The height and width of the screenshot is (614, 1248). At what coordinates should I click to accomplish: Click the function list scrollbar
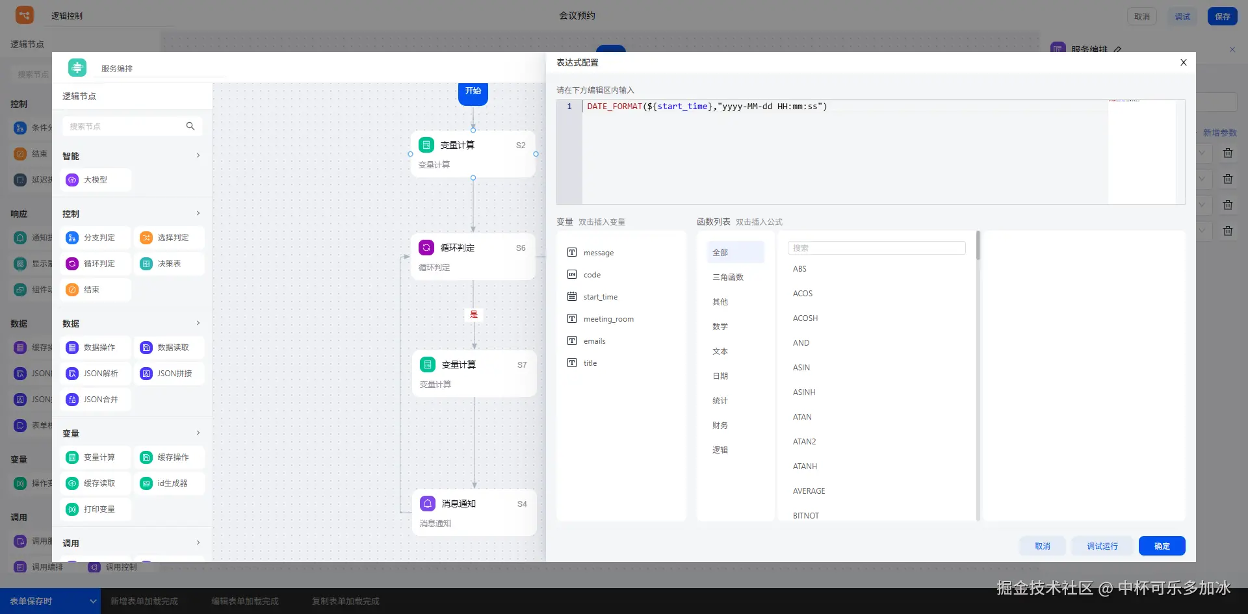tap(978, 246)
